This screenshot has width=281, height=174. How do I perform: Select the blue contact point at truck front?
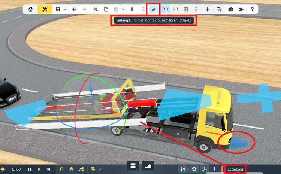(x=238, y=143)
